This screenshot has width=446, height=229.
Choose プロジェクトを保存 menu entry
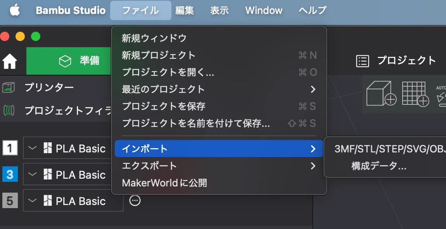pos(219,106)
